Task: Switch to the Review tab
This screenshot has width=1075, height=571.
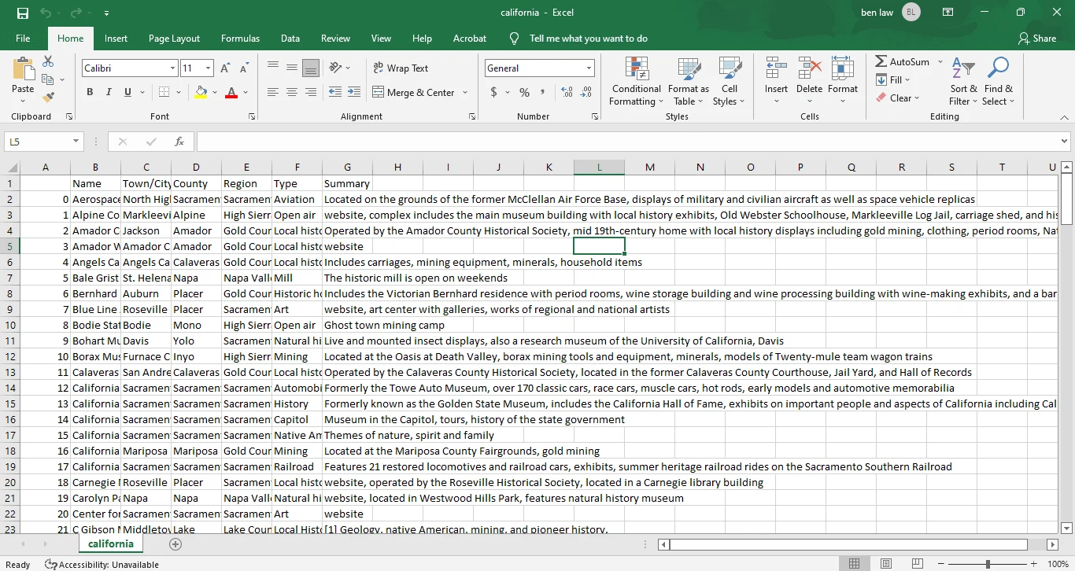Action: pos(335,38)
